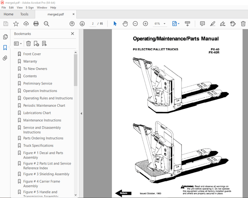
Task: Click the upload to cloud icon
Action: [x=26, y=24]
